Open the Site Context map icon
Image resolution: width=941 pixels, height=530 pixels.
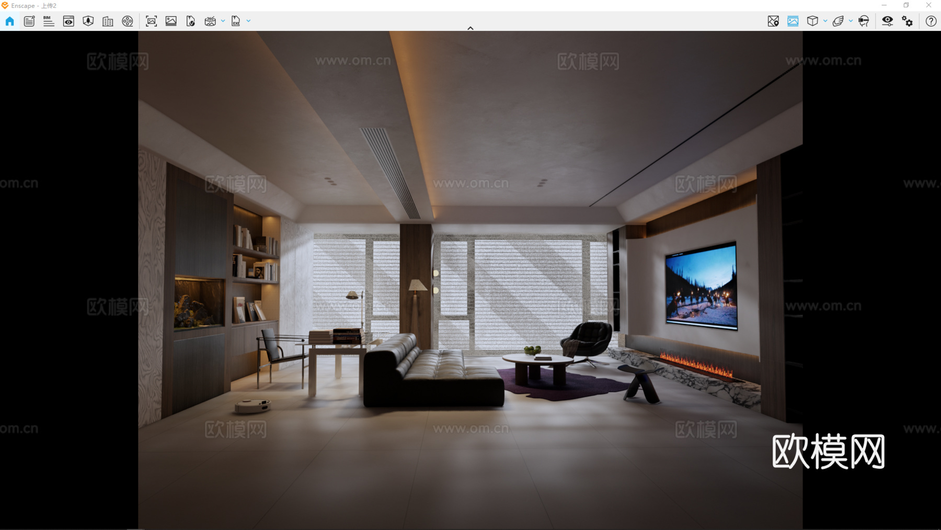(x=88, y=21)
